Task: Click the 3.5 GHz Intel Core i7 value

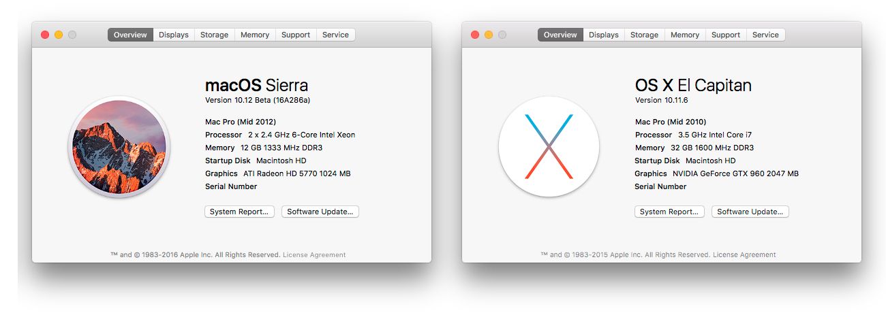Action: click(715, 135)
